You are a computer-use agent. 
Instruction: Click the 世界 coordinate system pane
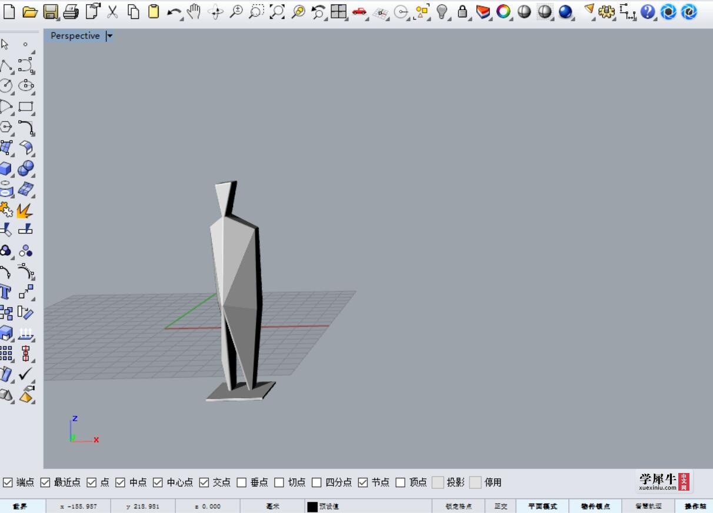point(22,506)
